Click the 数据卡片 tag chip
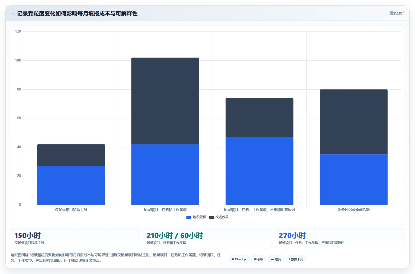This screenshot has width=415, height=274. [296, 259]
